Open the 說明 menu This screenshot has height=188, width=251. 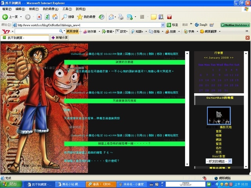tap(80, 9)
